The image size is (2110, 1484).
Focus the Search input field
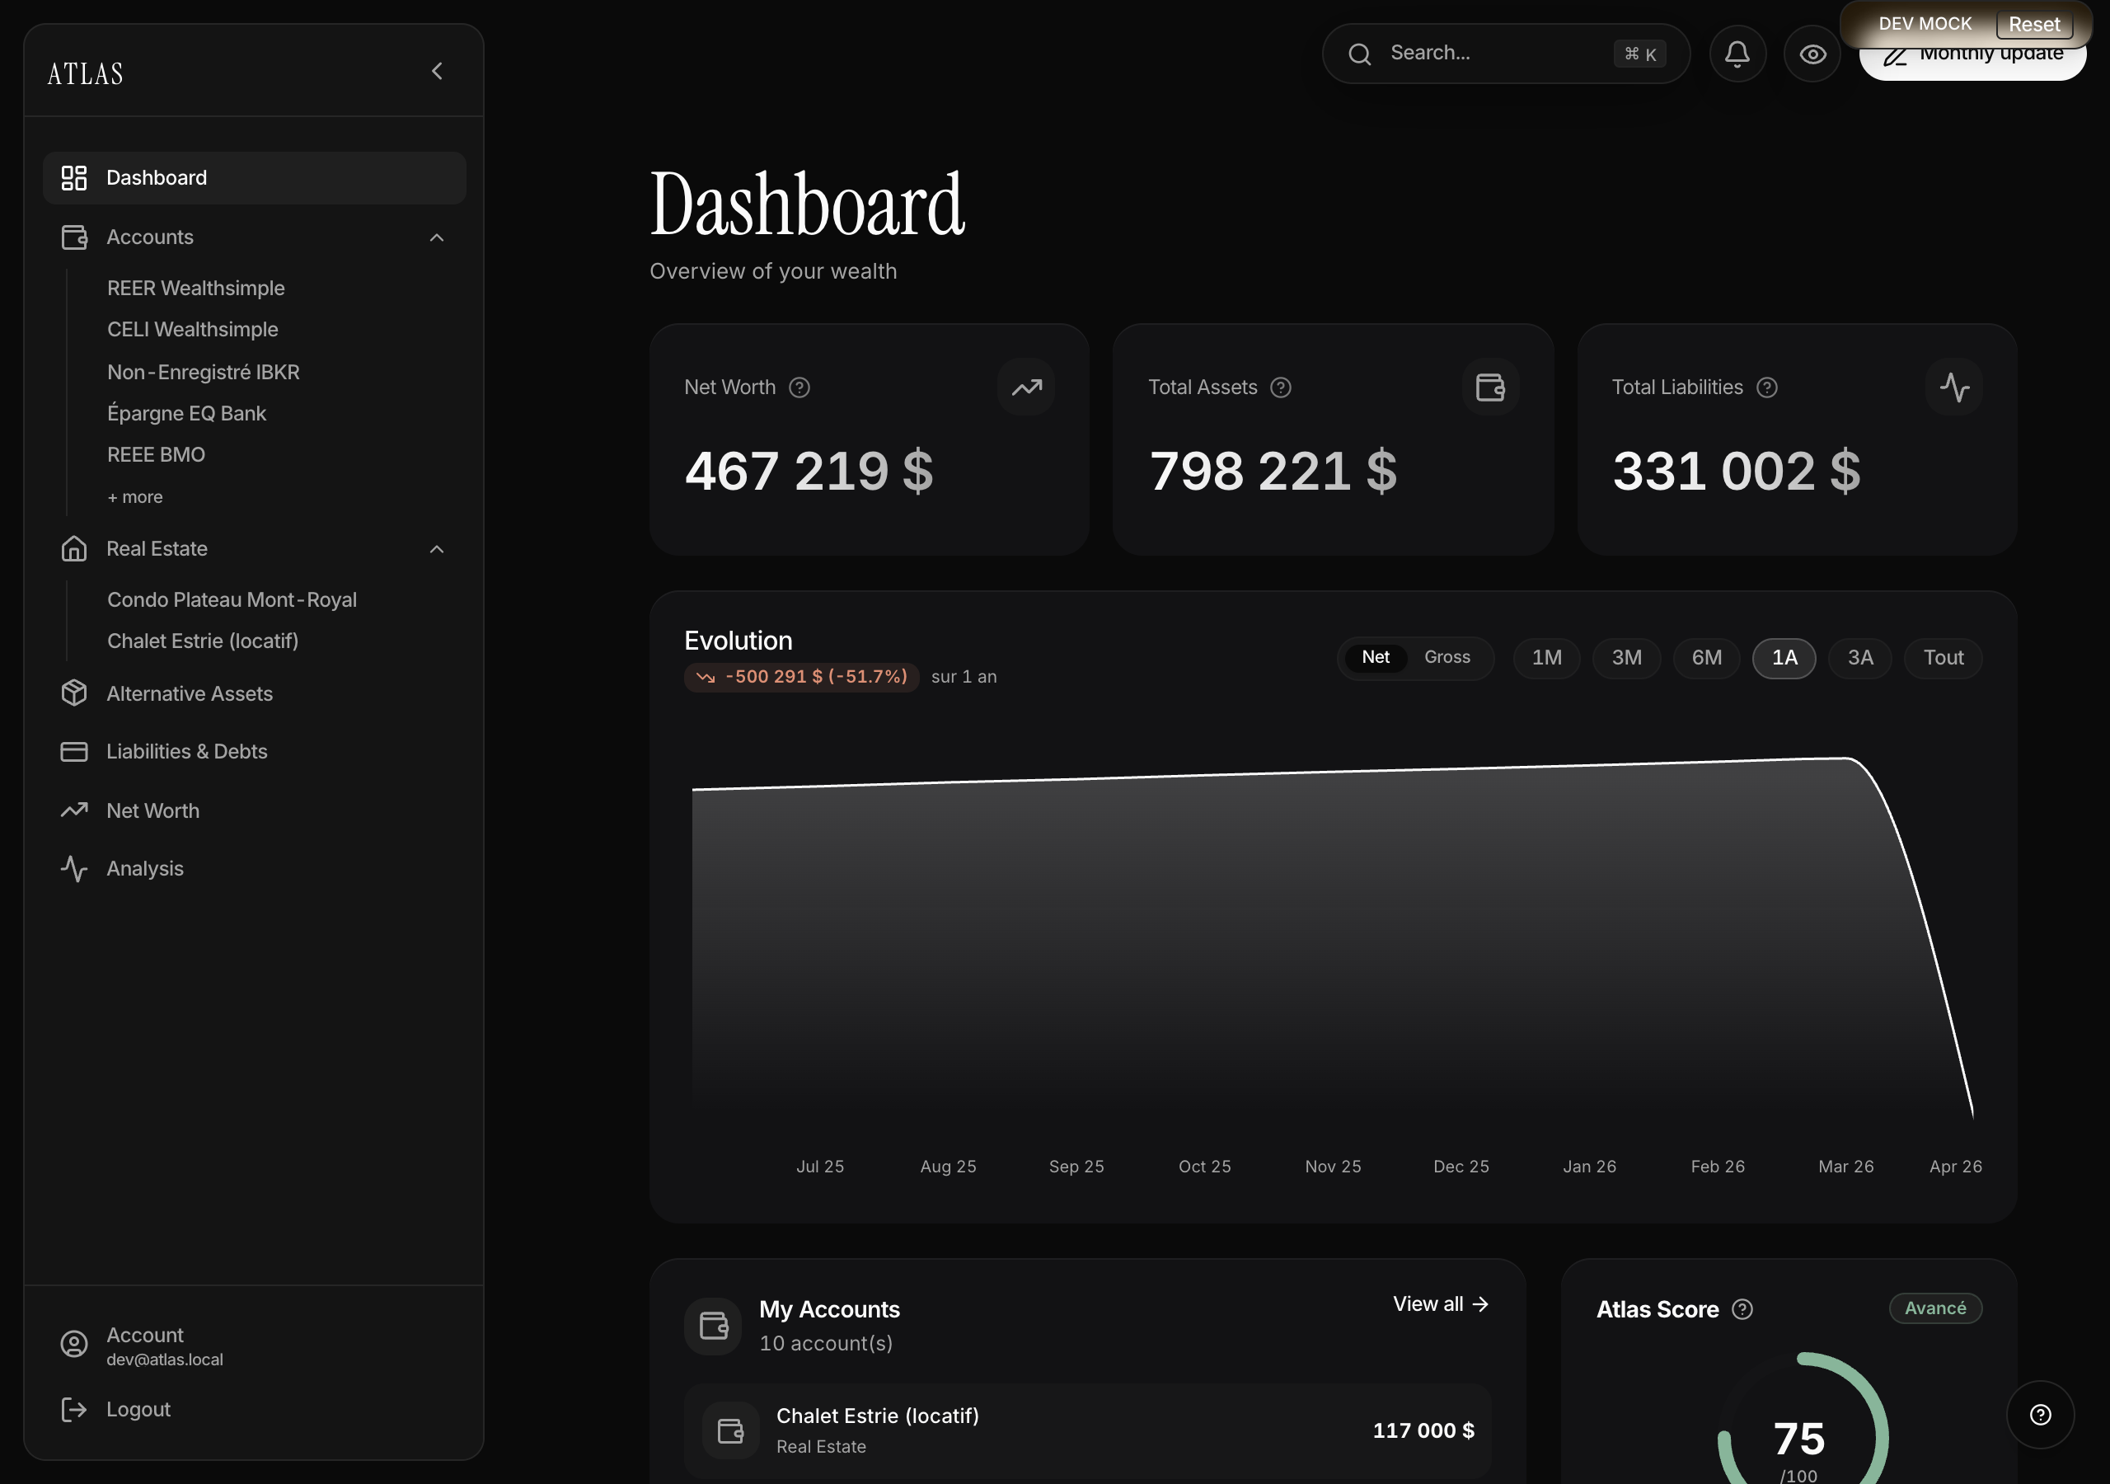pos(1505,54)
